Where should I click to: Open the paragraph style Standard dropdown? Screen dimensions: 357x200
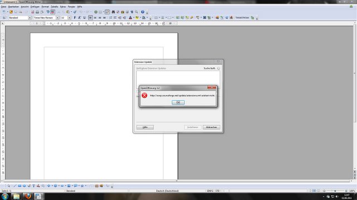click(x=30, y=18)
